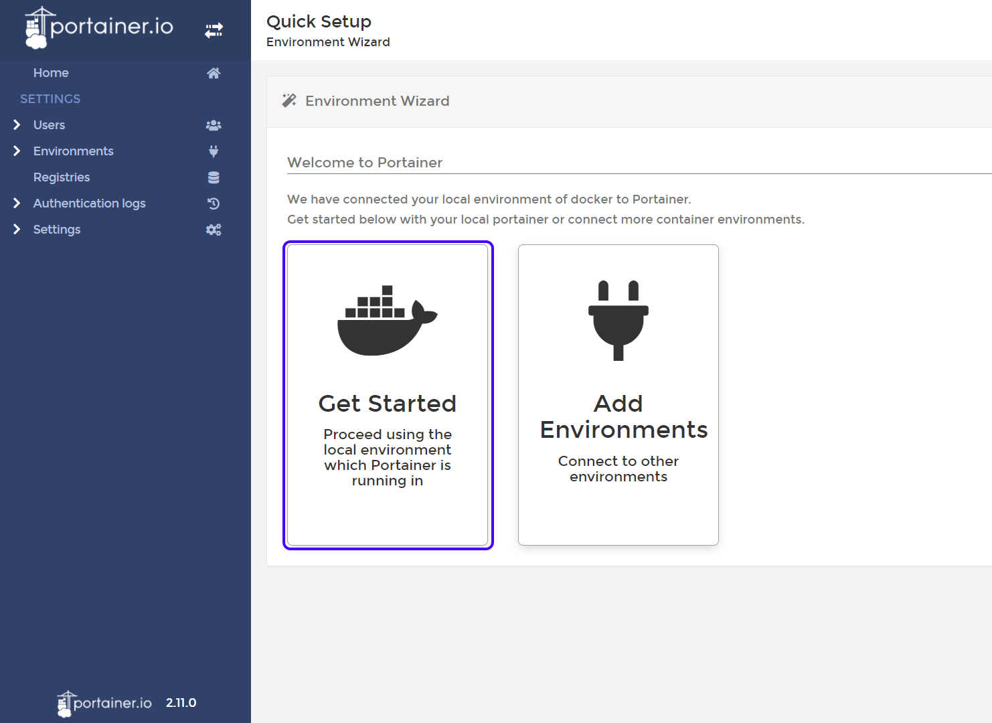Expand the Authentication logs chevron
The image size is (992, 723).
[17, 204]
